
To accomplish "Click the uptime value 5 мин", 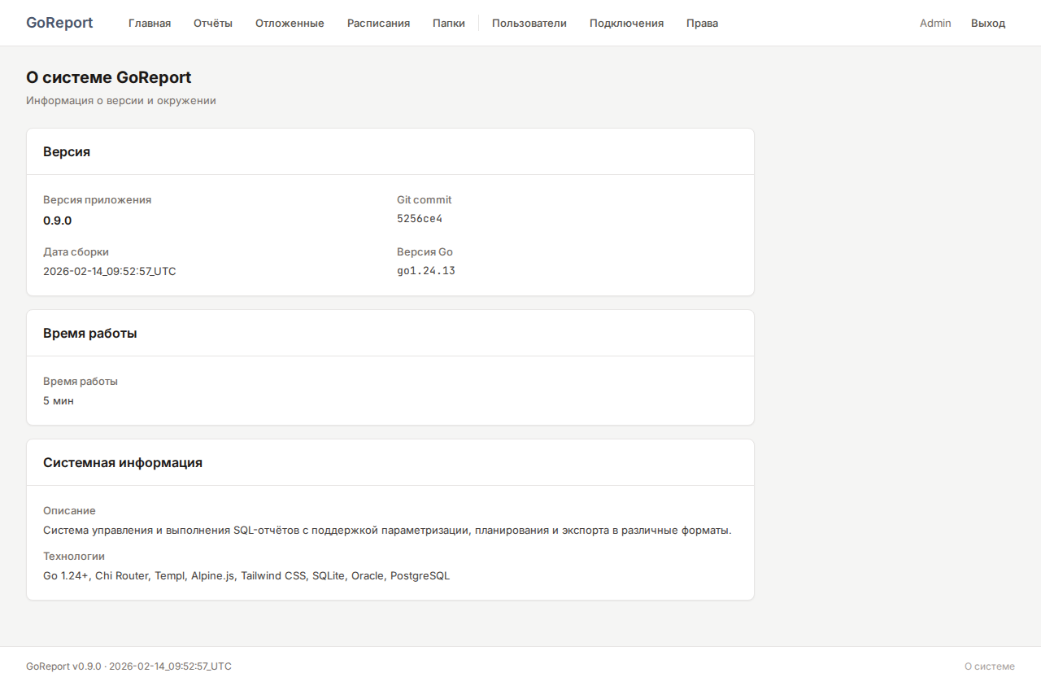I will coord(59,400).
